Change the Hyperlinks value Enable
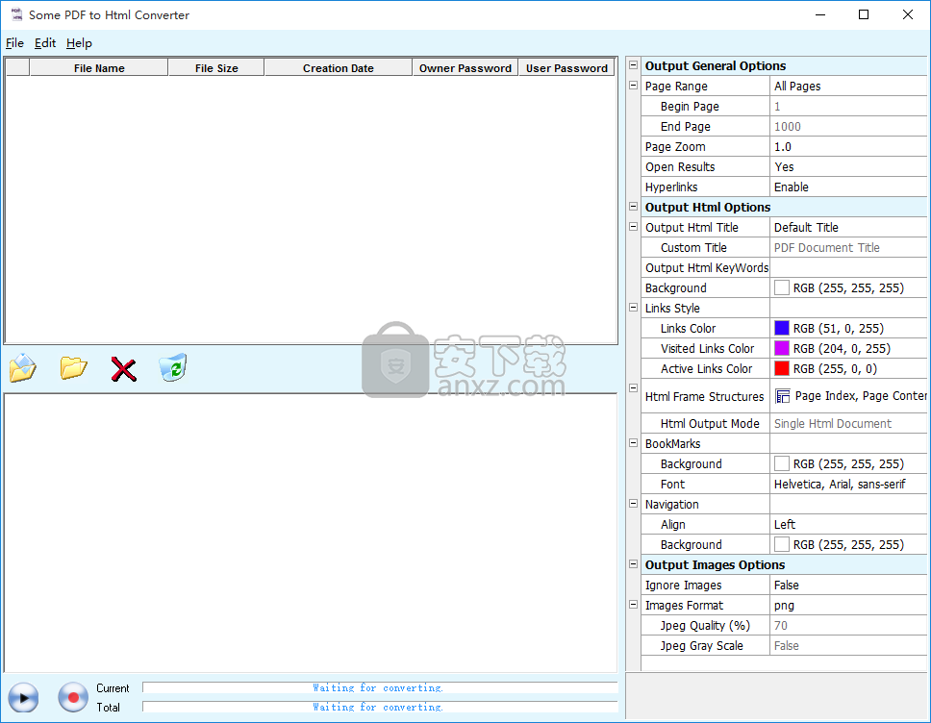This screenshot has width=931, height=723. coord(848,187)
